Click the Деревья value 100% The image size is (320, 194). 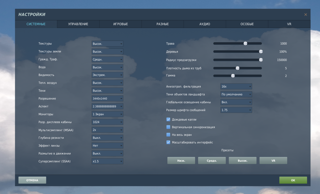[x=283, y=52]
